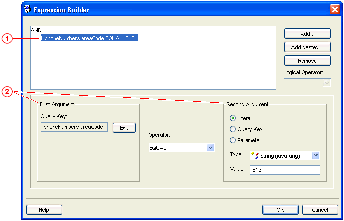Viewport: 344px width, 221px height.
Task: Open the Logical Operator dropdown
Action: pyautogui.click(x=327, y=83)
